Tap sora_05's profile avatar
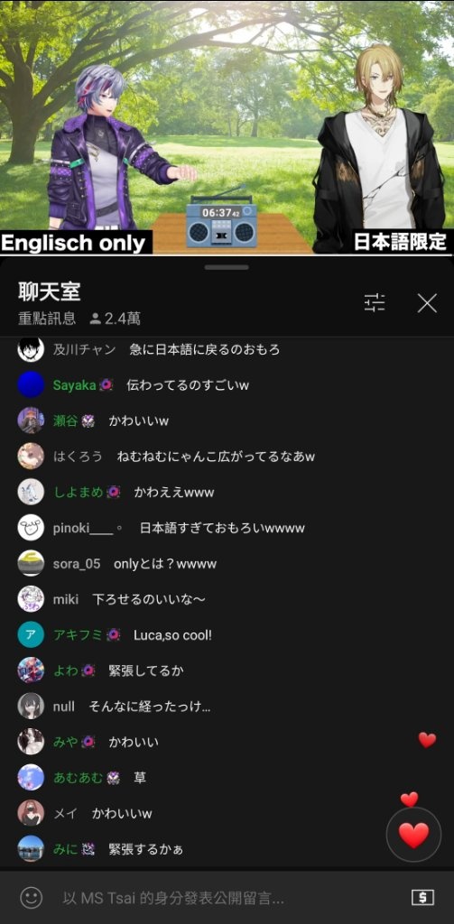Image resolution: width=454 pixels, height=924 pixels. coord(31,563)
